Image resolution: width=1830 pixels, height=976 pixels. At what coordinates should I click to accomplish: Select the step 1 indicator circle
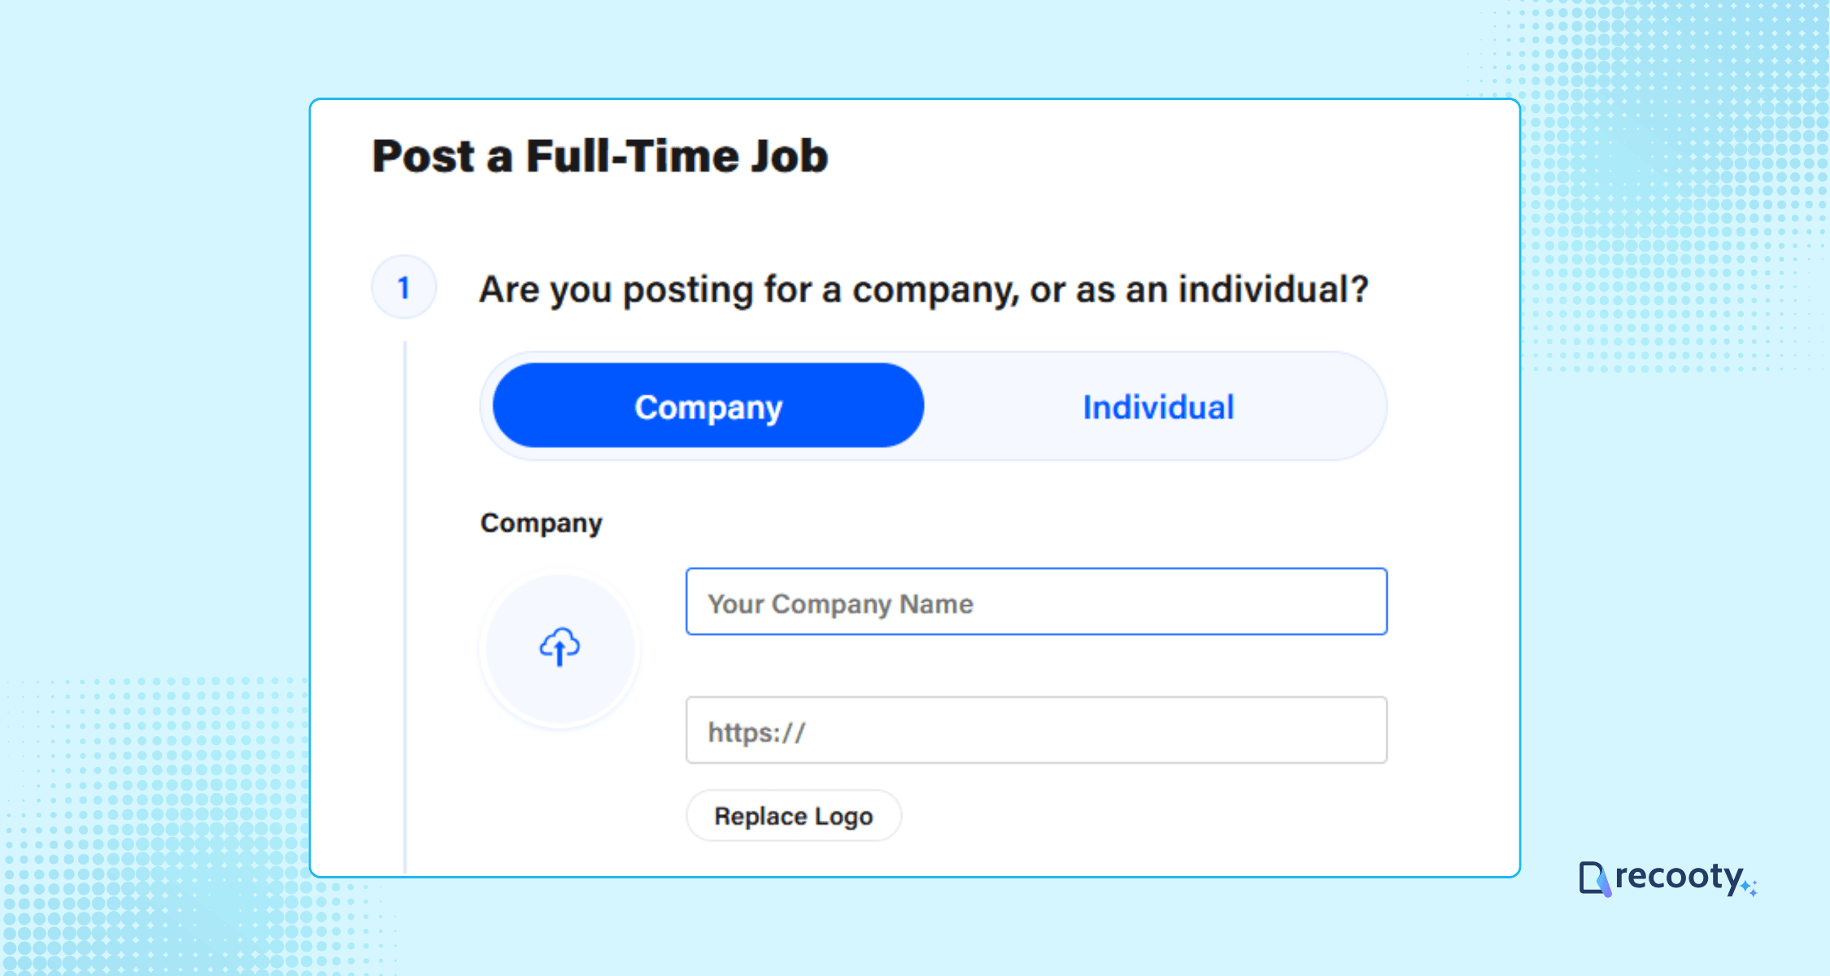tap(404, 288)
